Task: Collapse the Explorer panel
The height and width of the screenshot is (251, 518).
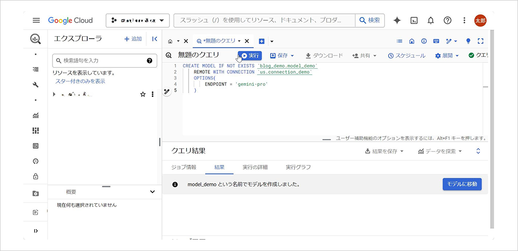Action: tap(155, 39)
